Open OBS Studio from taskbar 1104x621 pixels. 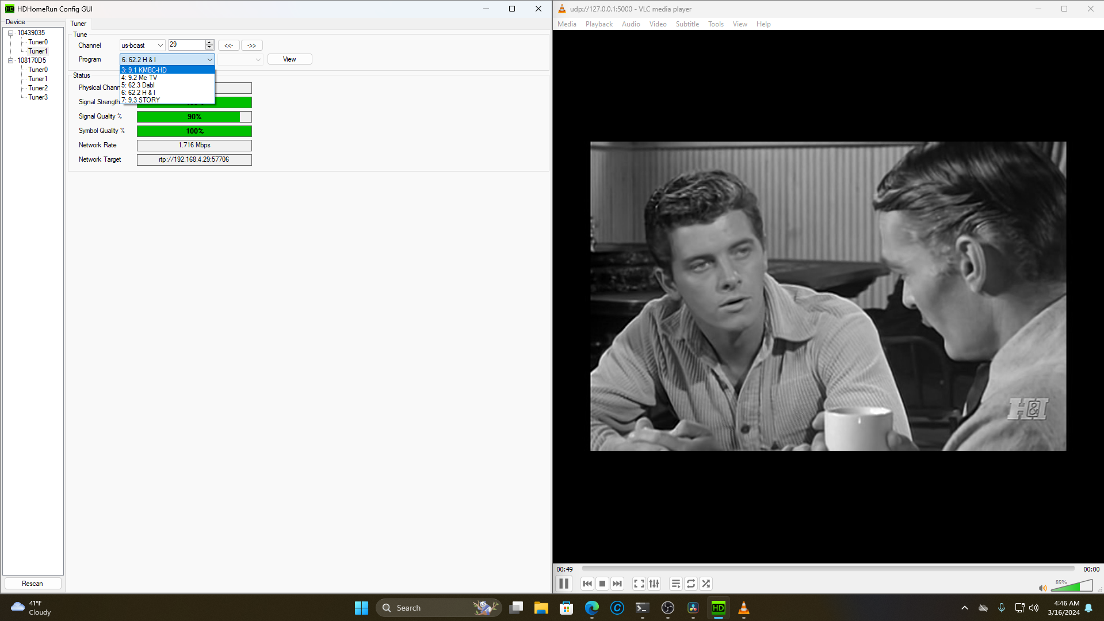pos(668,608)
